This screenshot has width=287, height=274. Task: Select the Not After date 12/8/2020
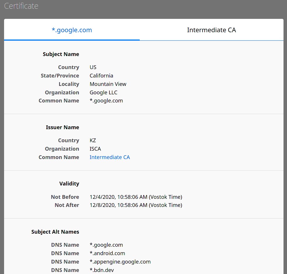pos(136,205)
